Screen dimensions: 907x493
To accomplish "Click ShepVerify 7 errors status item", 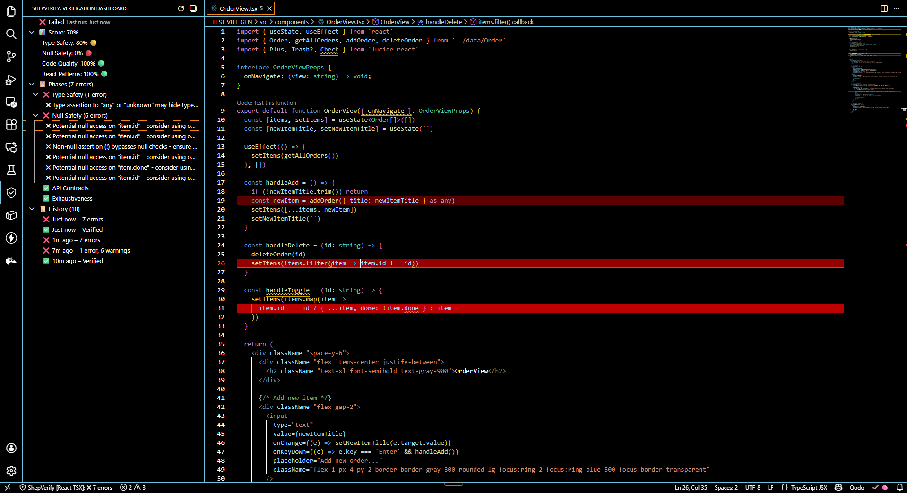I will [66, 487].
